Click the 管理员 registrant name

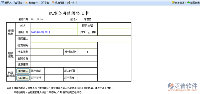pyautogui.click(x=87, y=19)
